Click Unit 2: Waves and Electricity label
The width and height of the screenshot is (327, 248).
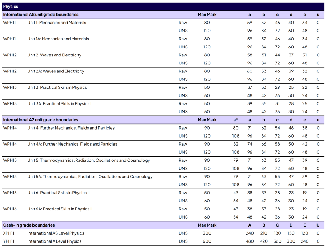point(54,55)
